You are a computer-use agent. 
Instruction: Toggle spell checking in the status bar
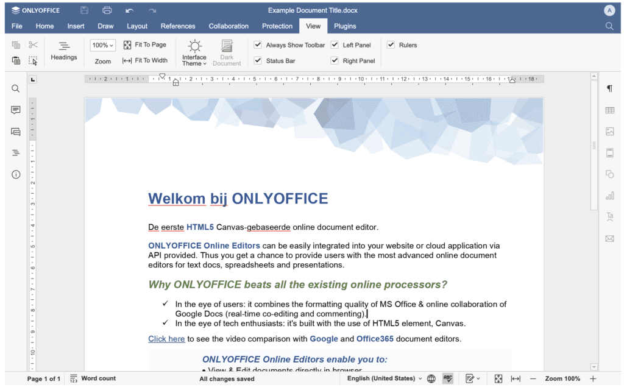click(448, 378)
